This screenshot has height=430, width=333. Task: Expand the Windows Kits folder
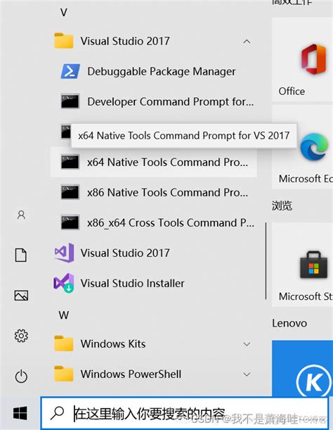pos(247,344)
